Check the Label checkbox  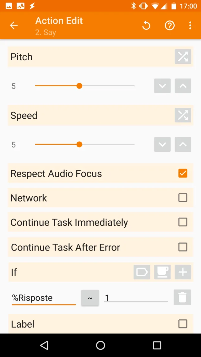tap(183, 324)
